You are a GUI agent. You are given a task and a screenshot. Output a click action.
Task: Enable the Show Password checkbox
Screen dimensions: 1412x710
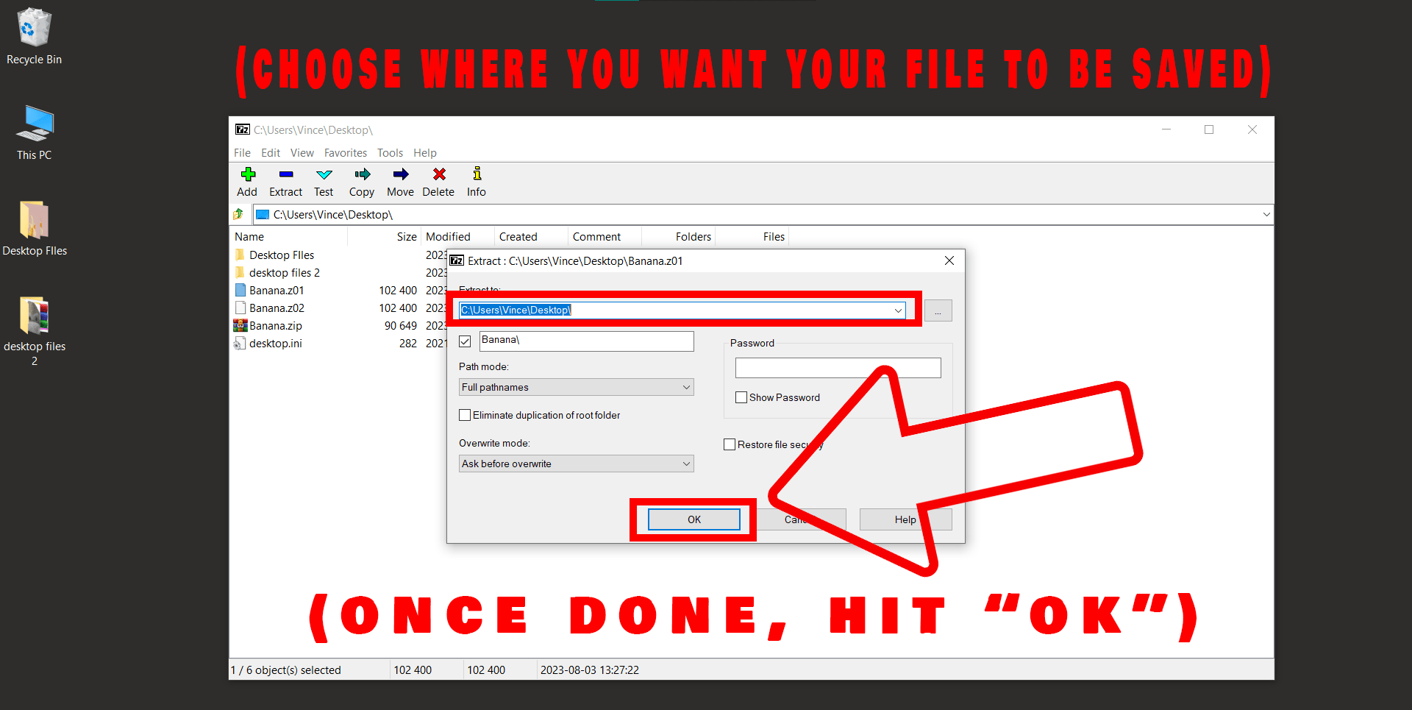pos(741,397)
